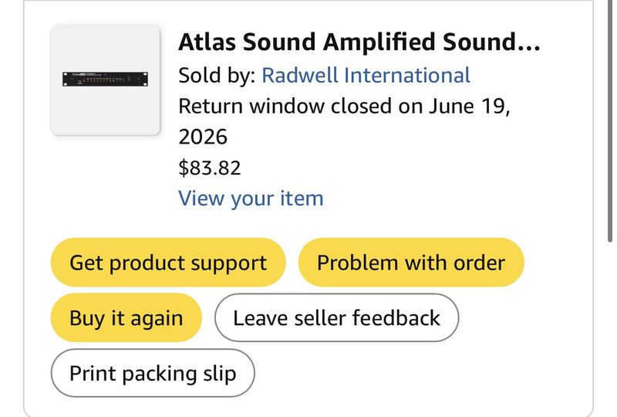This screenshot has width=617, height=417.
Task: Select Get product support
Action: point(168,263)
